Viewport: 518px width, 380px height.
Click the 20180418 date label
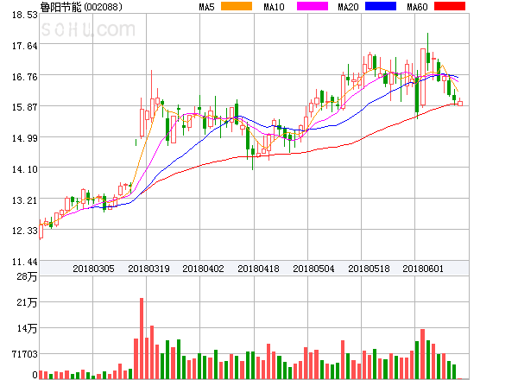click(258, 269)
